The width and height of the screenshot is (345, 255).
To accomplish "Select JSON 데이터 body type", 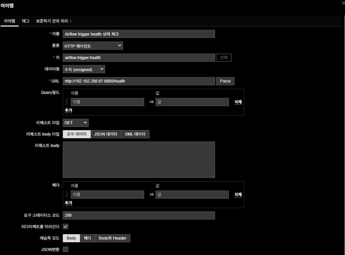I will [106, 134].
